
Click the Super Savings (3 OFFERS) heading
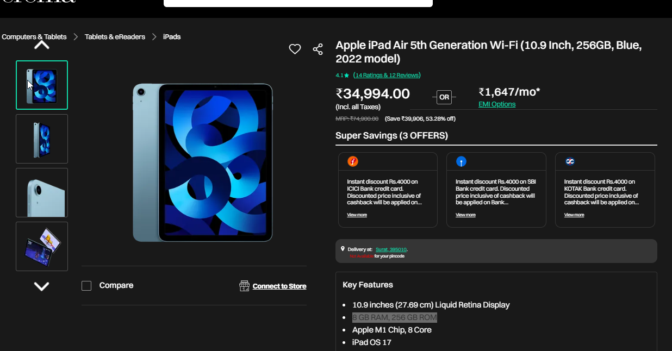391,136
